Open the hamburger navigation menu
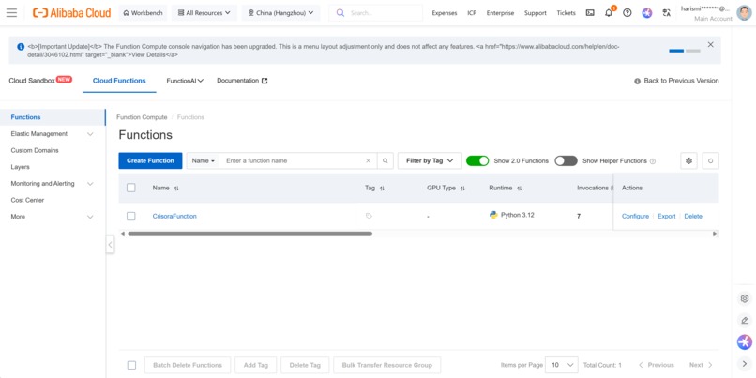 11,13
